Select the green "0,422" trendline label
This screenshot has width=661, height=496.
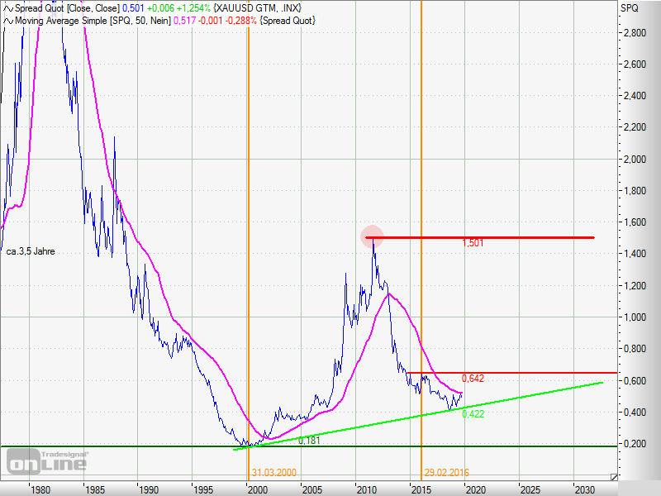click(473, 414)
